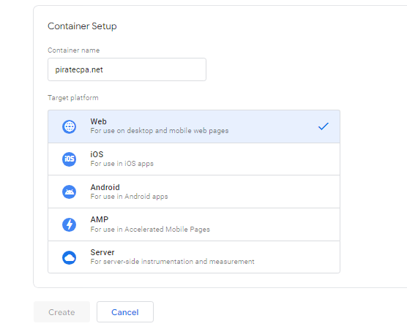Pick the AMP platform title
The height and width of the screenshot is (329, 407).
point(99,219)
